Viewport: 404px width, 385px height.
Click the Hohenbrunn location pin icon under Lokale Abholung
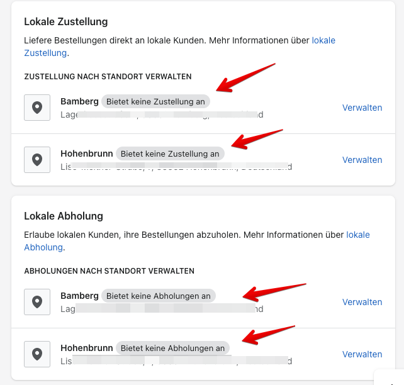[x=37, y=354]
